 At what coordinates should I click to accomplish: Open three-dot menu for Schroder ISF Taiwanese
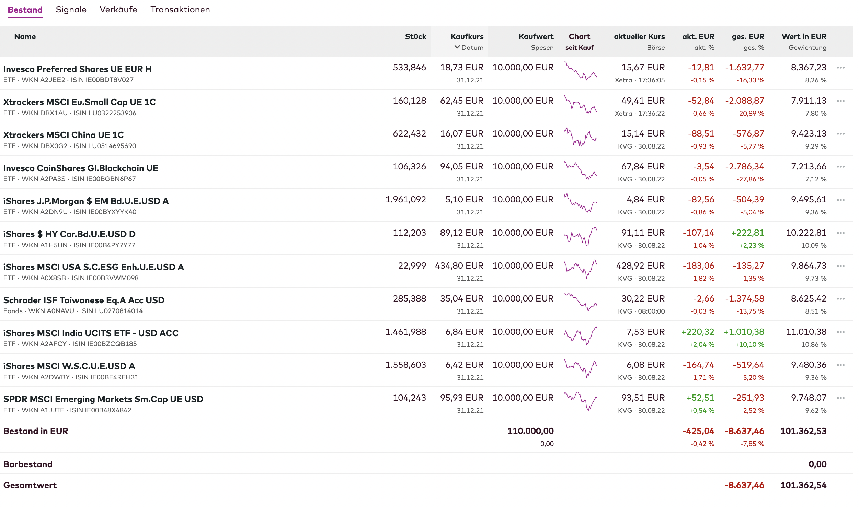pos(840,299)
